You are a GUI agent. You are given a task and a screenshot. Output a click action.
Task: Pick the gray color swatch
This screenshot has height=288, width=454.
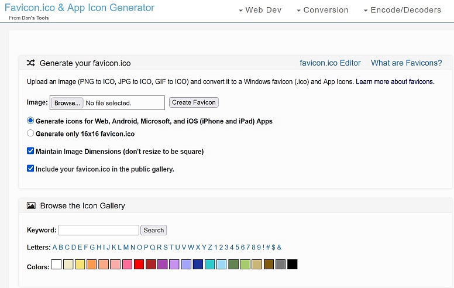[x=281, y=264]
